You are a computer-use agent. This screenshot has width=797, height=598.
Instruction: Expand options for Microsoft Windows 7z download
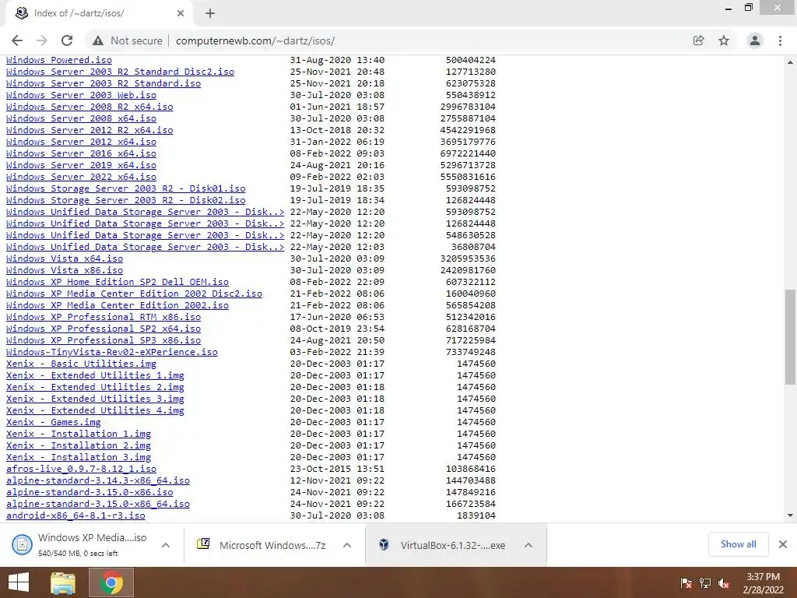pyautogui.click(x=347, y=544)
